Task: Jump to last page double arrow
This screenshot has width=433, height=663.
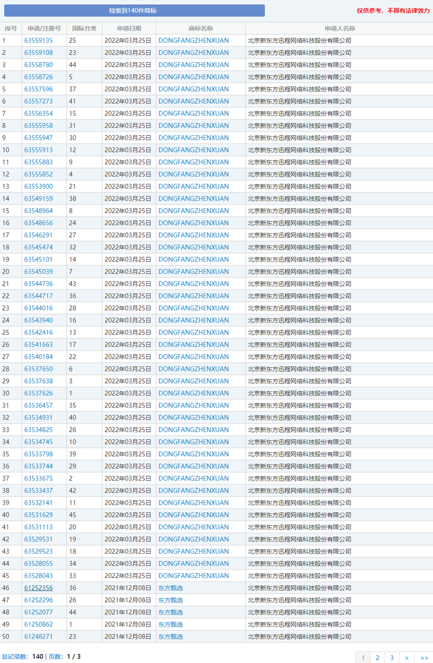Action: pos(424,657)
